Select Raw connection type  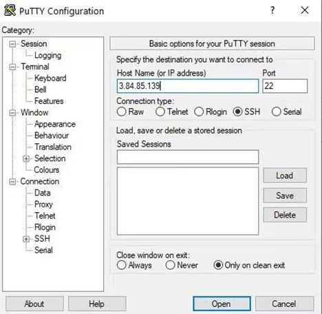point(122,112)
